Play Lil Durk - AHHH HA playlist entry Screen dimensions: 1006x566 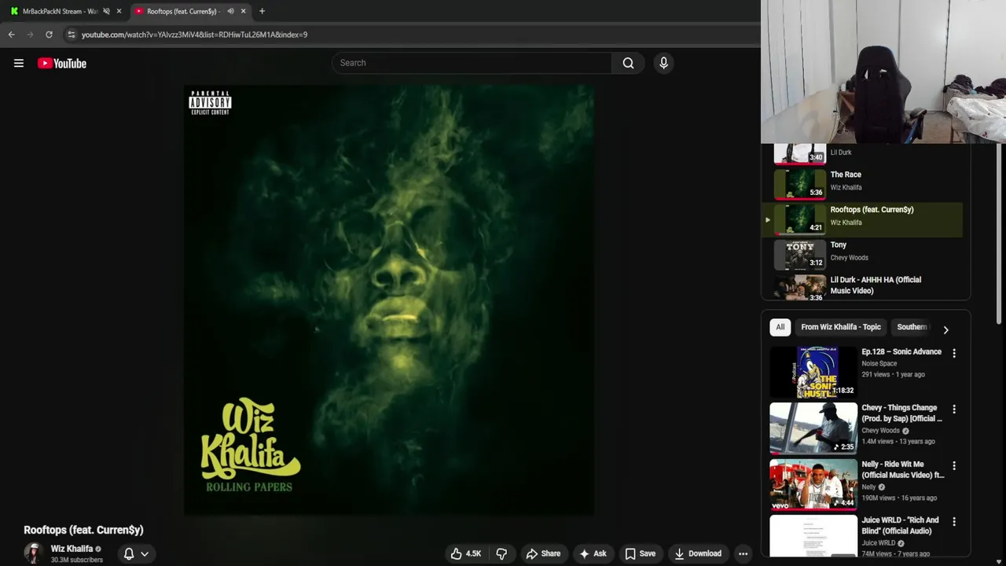point(862,286)
